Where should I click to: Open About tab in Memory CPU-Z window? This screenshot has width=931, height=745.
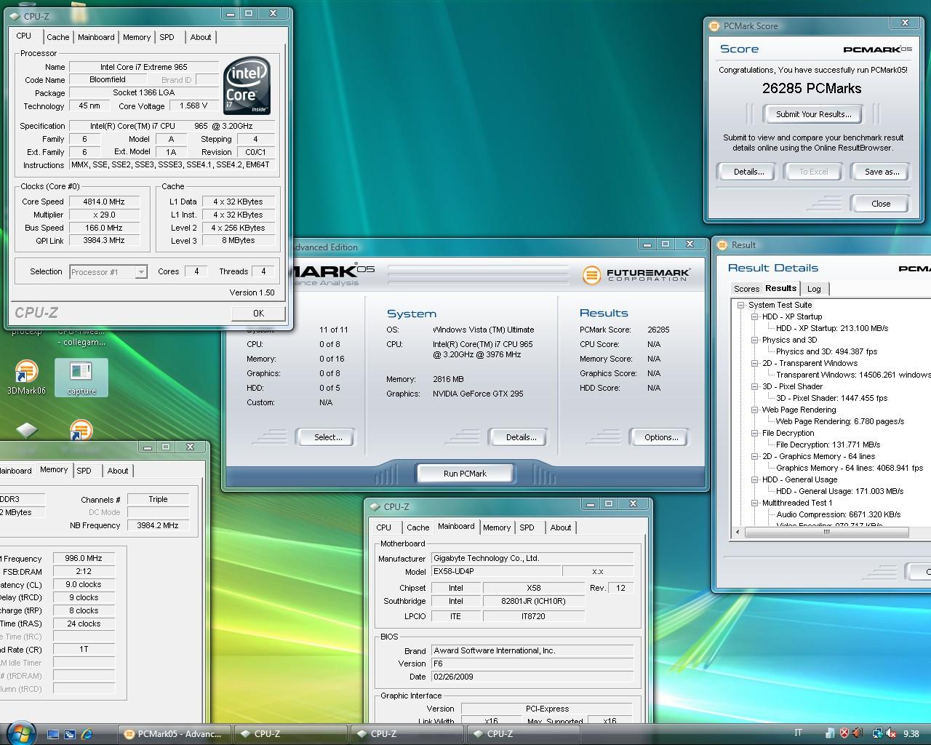tap(118, 471)
